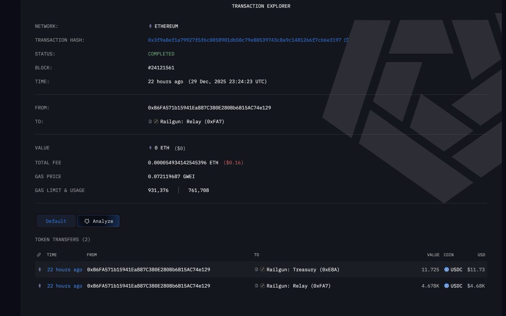This screenshot has height=316, width=506.
Task: Click the 11.725 transfer value
Action: 430,270
